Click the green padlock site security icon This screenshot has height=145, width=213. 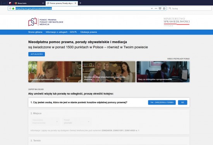(x=13, y=8)
